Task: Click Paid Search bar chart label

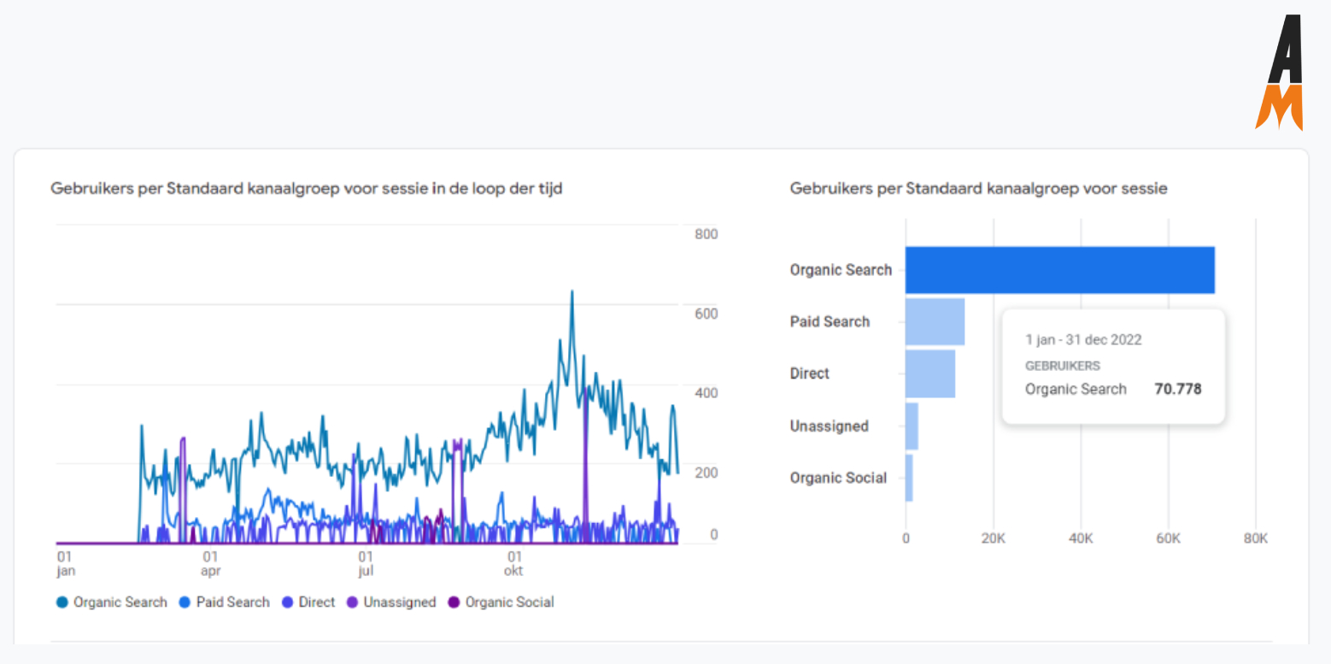Action: coord(830,322)
